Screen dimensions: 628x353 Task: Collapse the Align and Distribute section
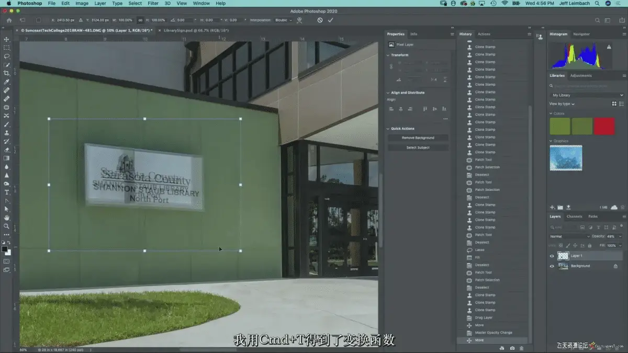coord(388,93)
